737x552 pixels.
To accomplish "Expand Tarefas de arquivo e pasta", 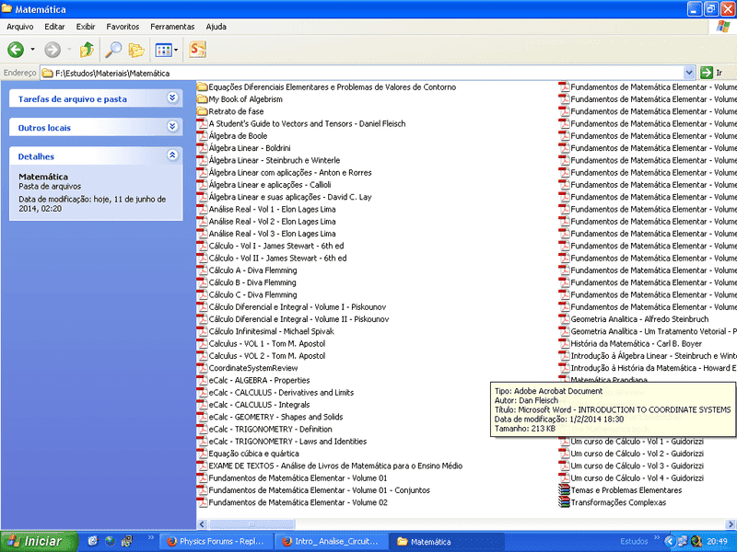I will 172,98.
